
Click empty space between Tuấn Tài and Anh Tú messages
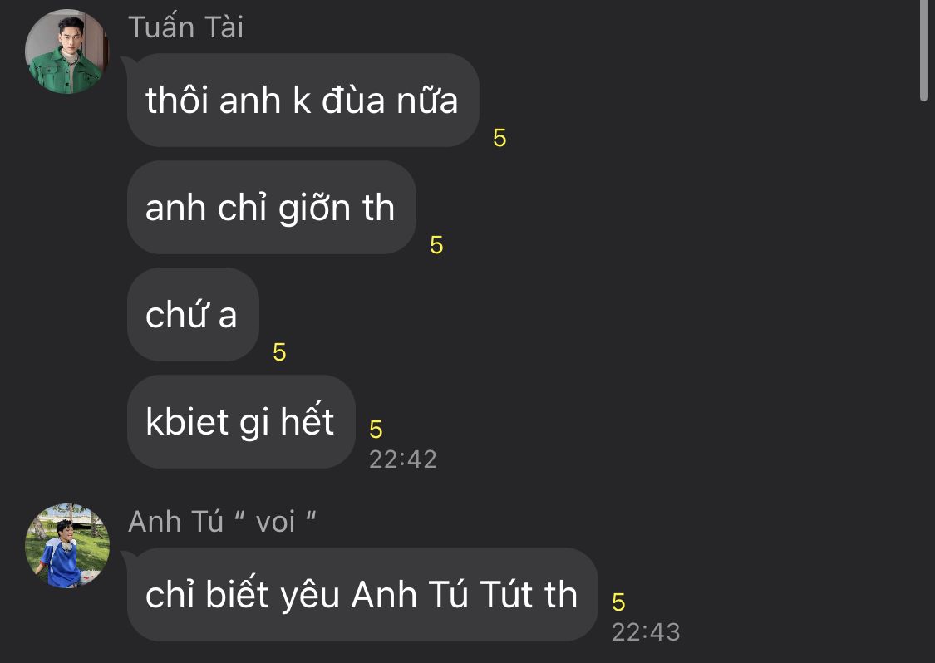coord(465,486)
